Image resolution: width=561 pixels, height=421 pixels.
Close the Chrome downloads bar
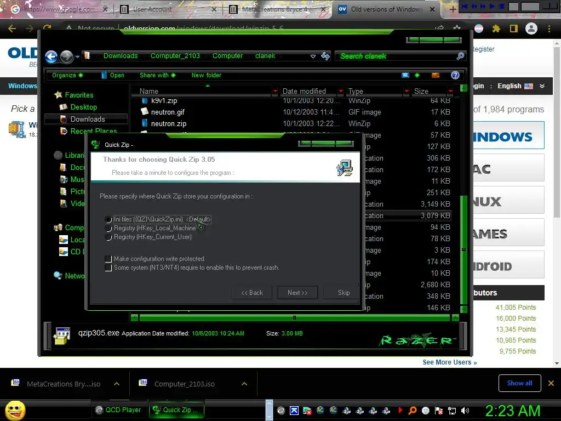[x=551, y=383]
